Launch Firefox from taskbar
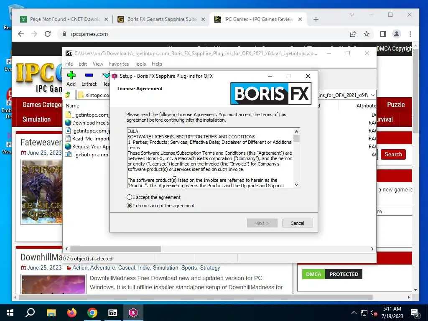 point(72,313)
